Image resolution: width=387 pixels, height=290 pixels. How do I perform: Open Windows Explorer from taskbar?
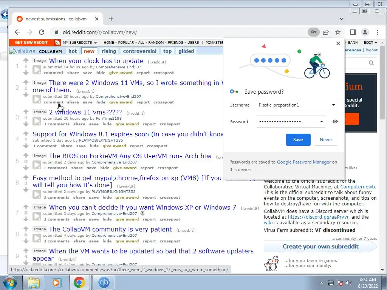coord(34,282)
